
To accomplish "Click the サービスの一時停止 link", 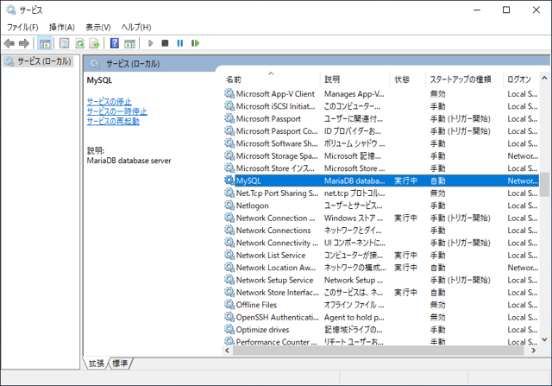I will click(117, 111).
